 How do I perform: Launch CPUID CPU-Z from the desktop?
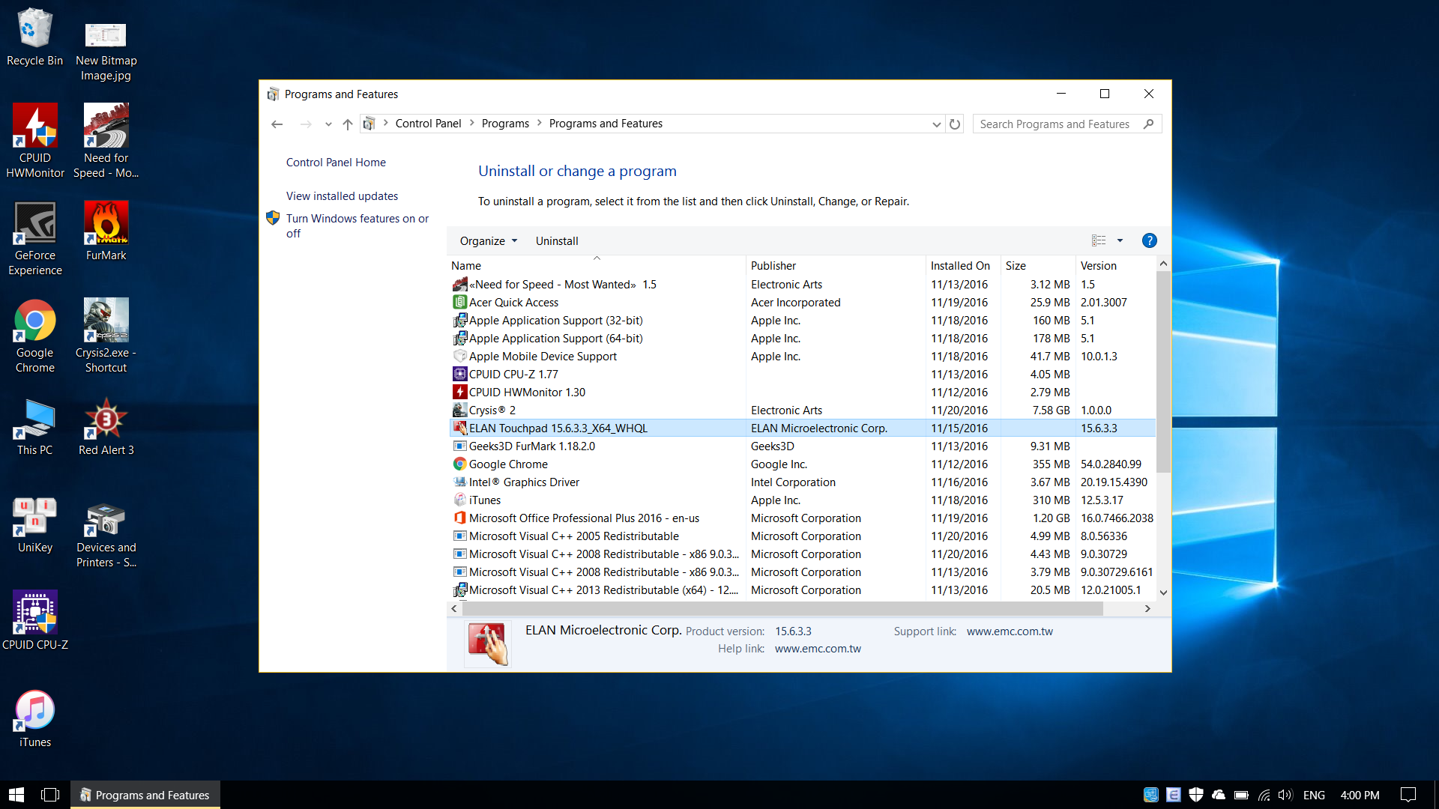(34, 620)
